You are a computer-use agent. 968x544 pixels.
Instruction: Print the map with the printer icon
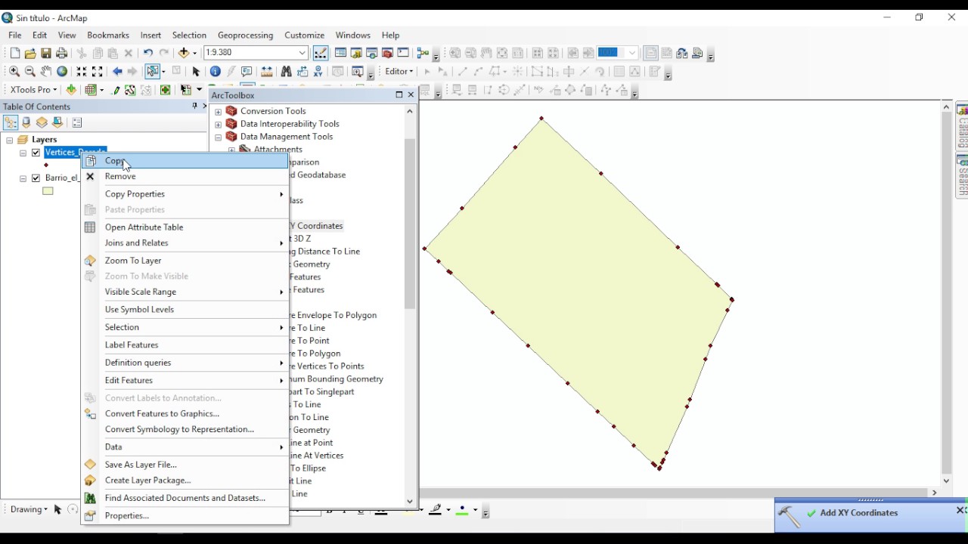[62, 54]
